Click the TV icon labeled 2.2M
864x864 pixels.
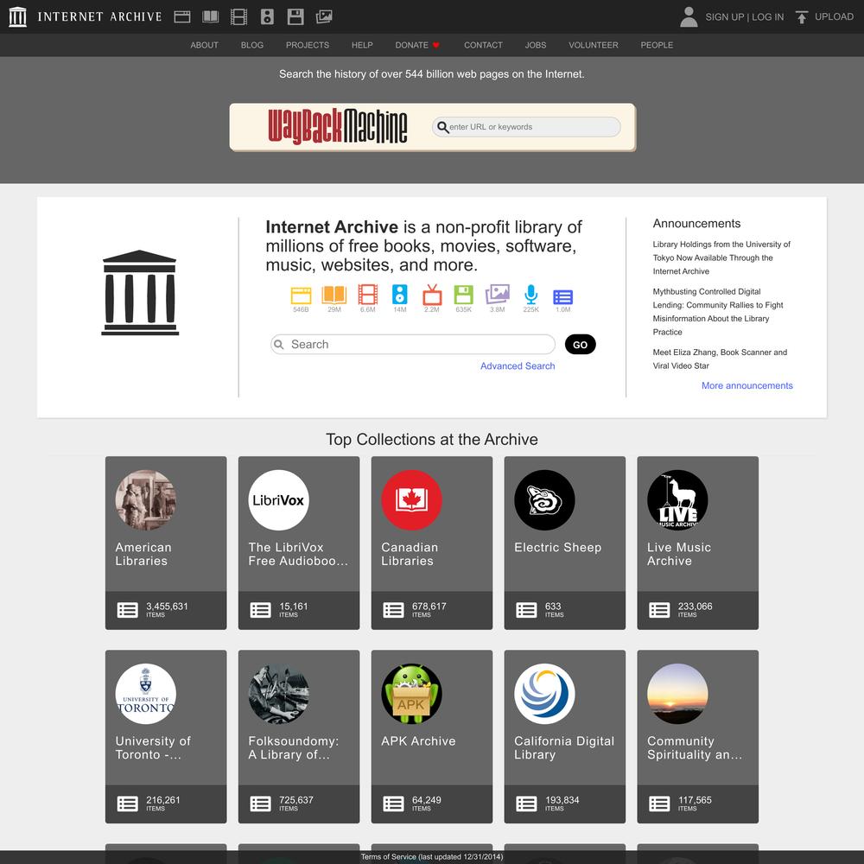[x=432, y=295]
